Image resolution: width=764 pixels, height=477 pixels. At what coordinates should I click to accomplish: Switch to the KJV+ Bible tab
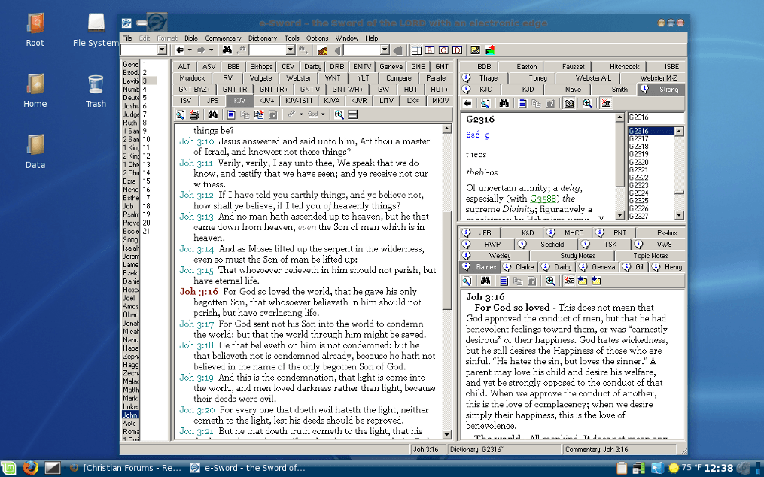click(x=267, y=101)
